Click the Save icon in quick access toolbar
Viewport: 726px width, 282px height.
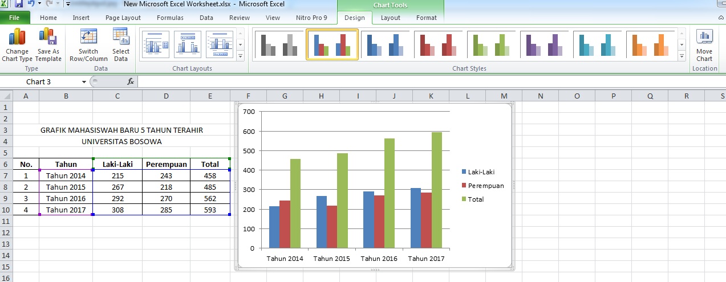(19, 4)
